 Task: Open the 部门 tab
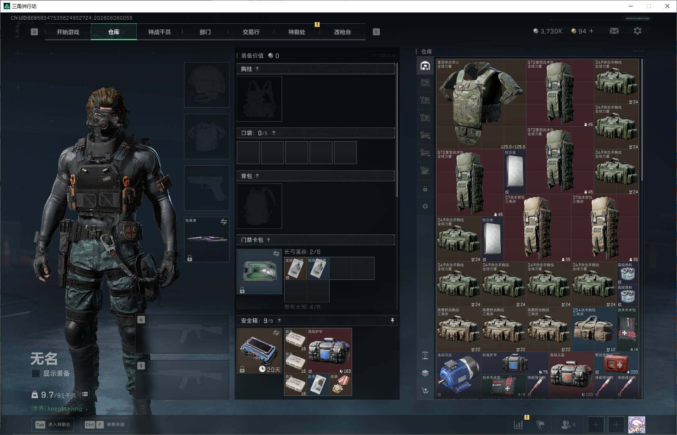click(x=205, y=32)
